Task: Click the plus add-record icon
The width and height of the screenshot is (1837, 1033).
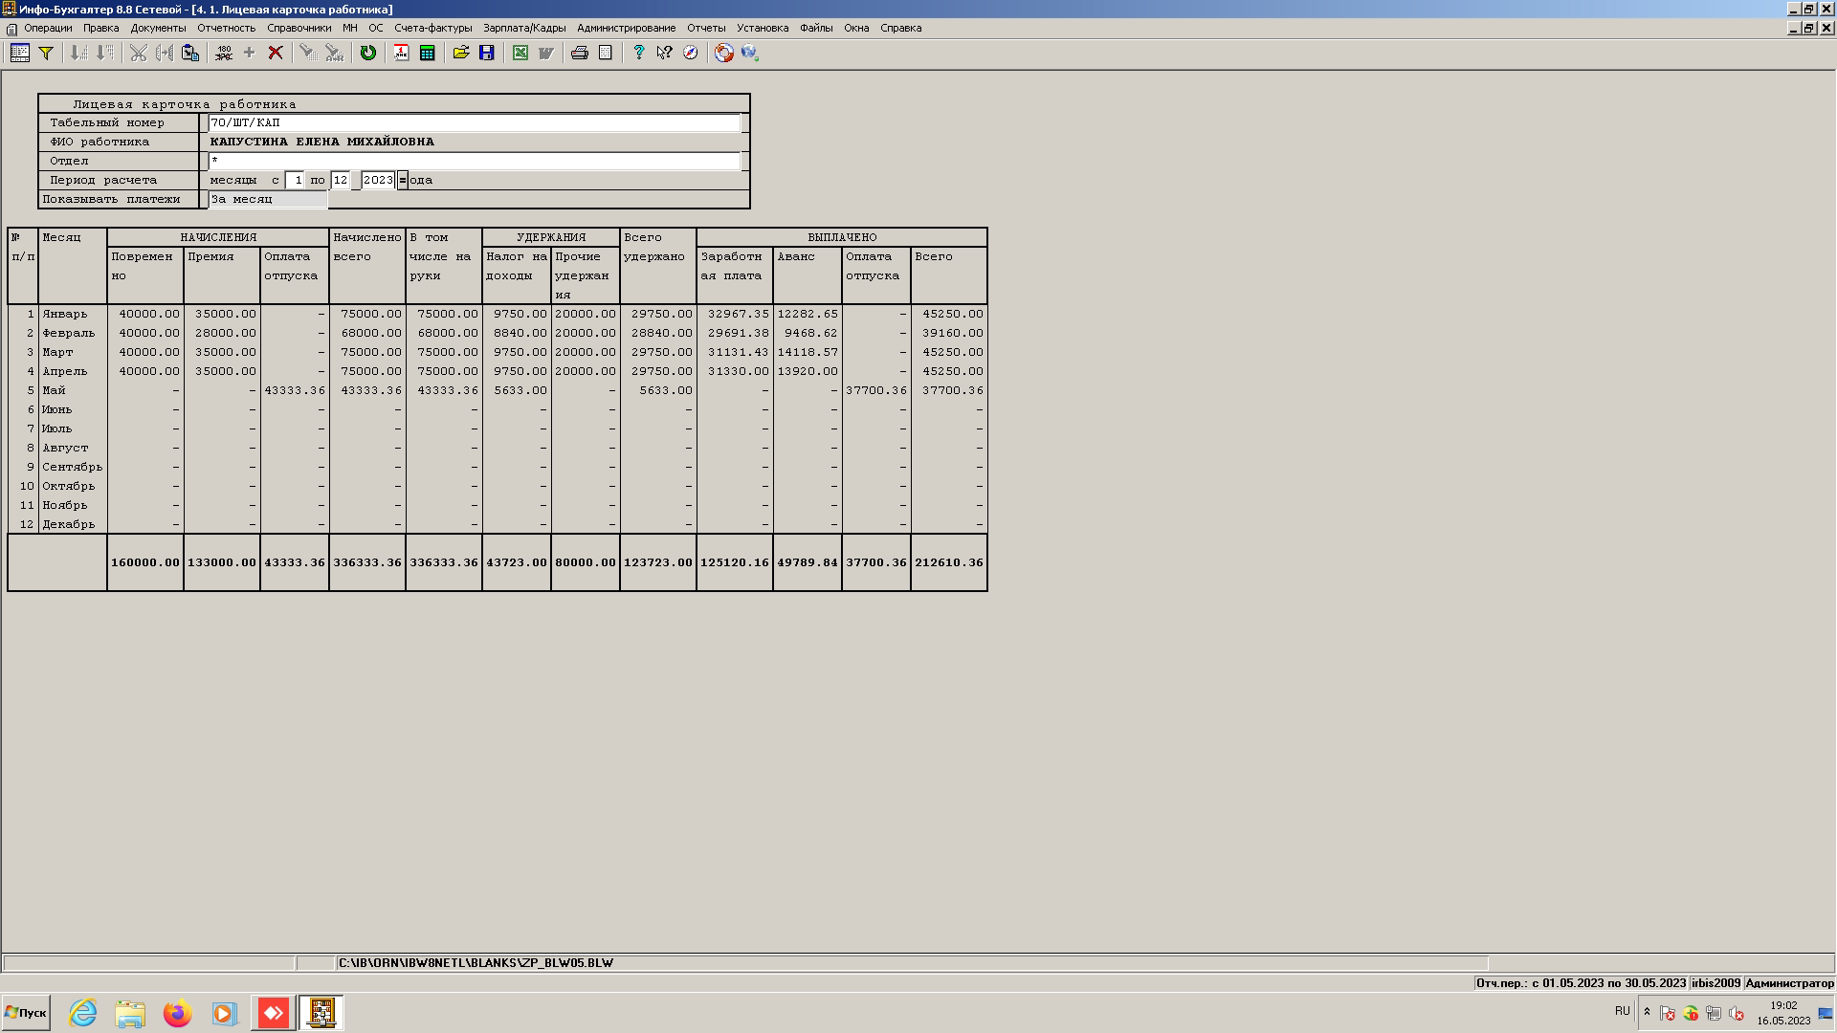Action: [250, 53]
